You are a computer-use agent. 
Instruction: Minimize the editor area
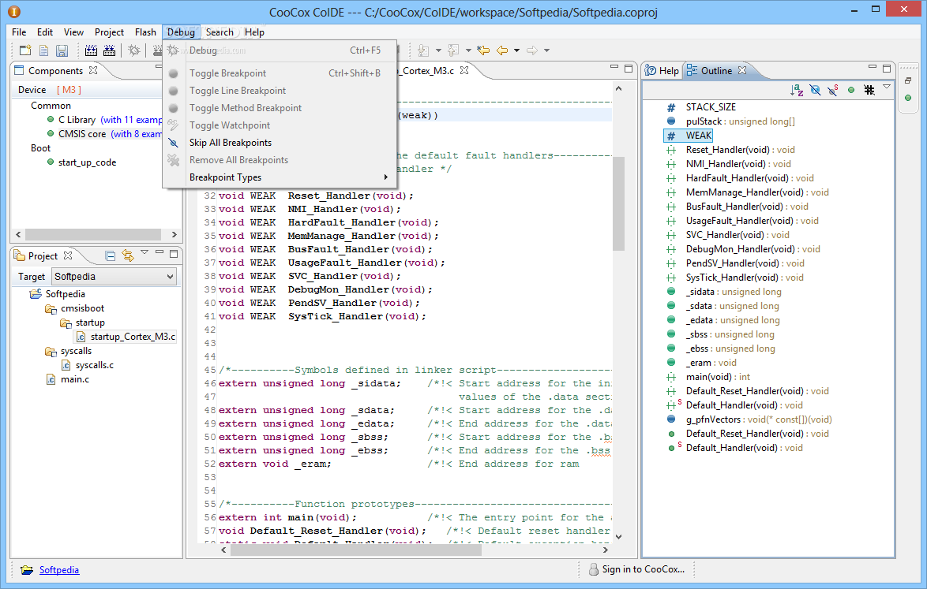coord(614,67)
